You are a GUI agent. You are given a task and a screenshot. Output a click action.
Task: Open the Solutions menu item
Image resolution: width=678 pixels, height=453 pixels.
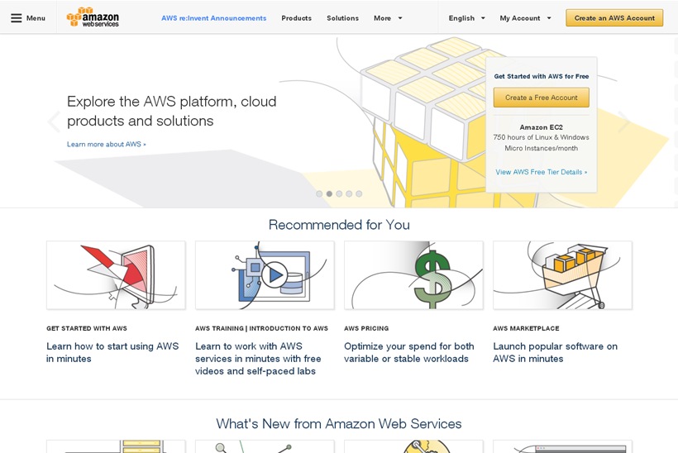click(342, 17)
